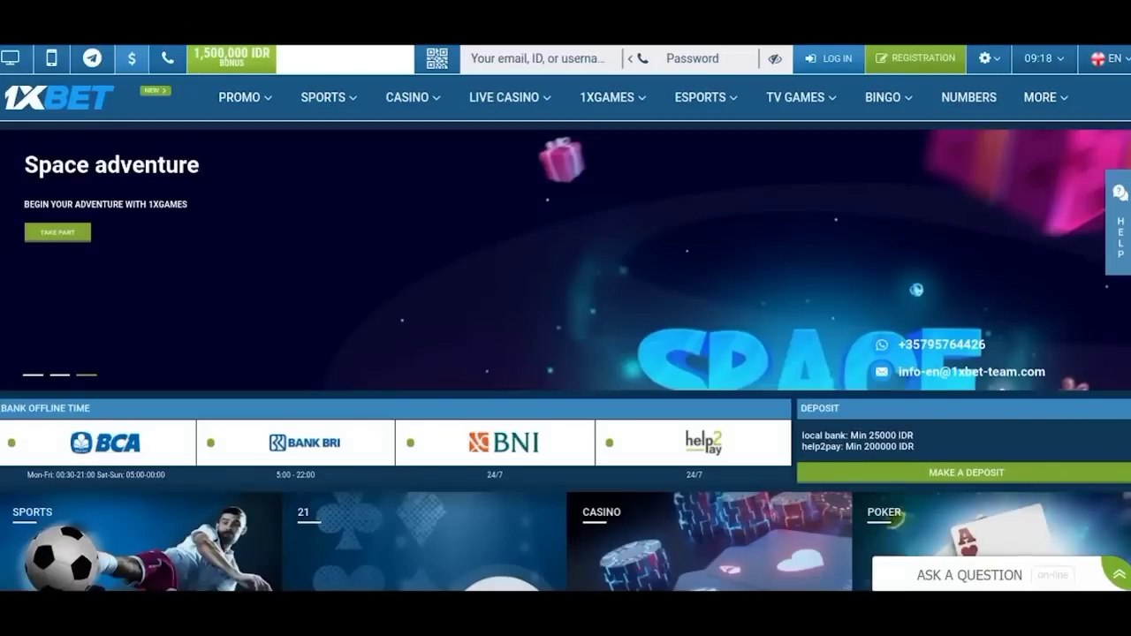Open the Telegram channel icon
The image size is (1131, 636).
coord(92,58)
